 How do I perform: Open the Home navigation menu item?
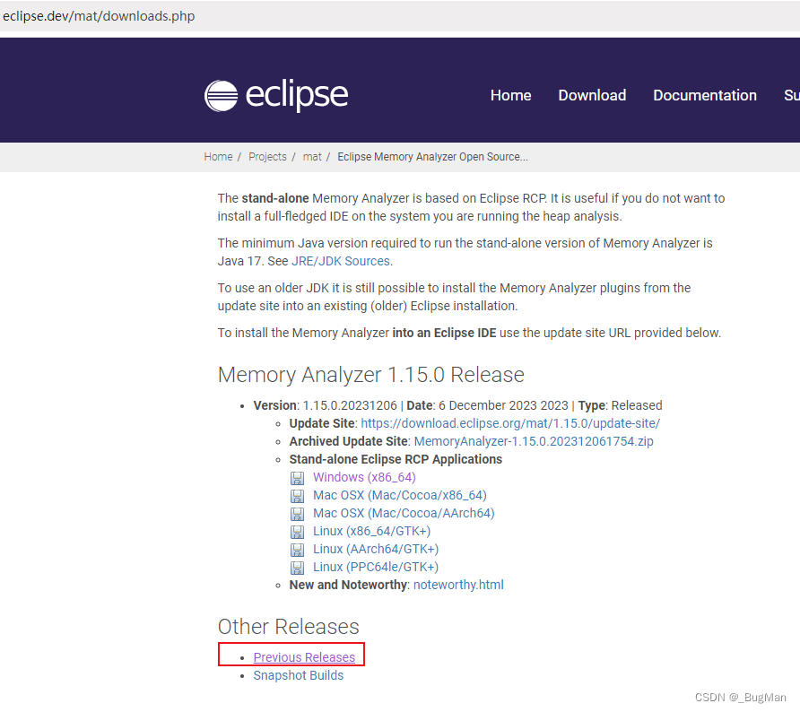coord(510,95)
